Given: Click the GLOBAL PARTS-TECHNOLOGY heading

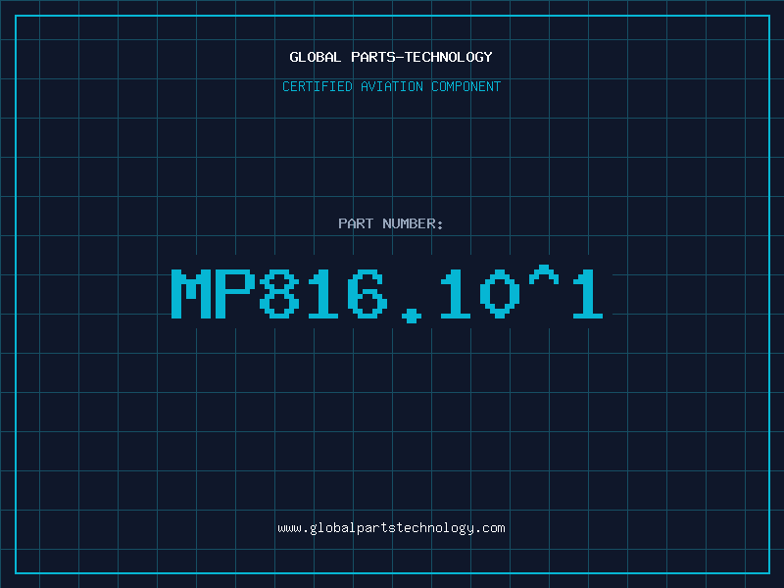Looking at the screenshot, I should tap(391, 57).
